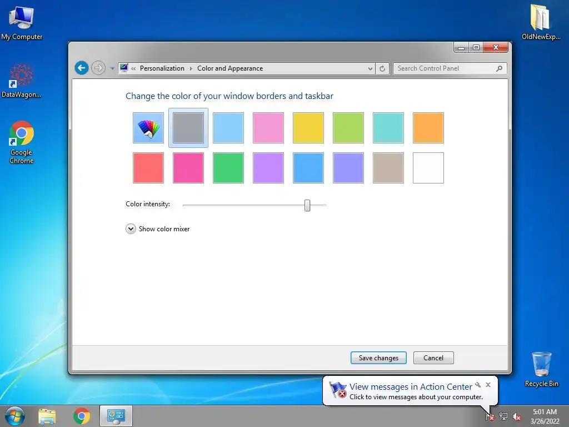569x427 pixels.
Task: Choose the light pink swatch
Action: tap(268, 128)
